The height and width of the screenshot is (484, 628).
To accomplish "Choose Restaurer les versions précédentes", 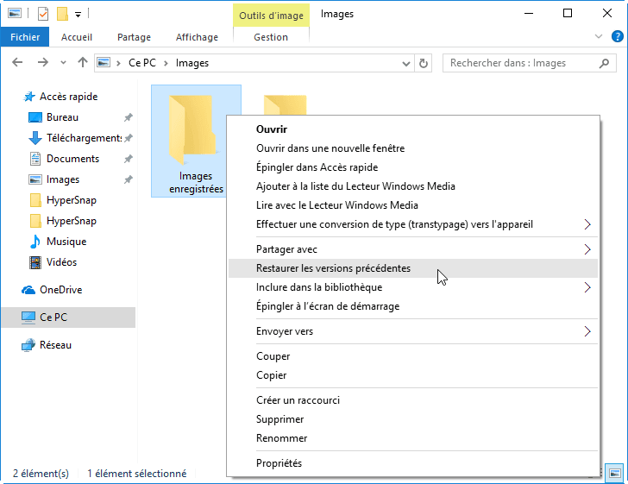I will pos(333,268).
